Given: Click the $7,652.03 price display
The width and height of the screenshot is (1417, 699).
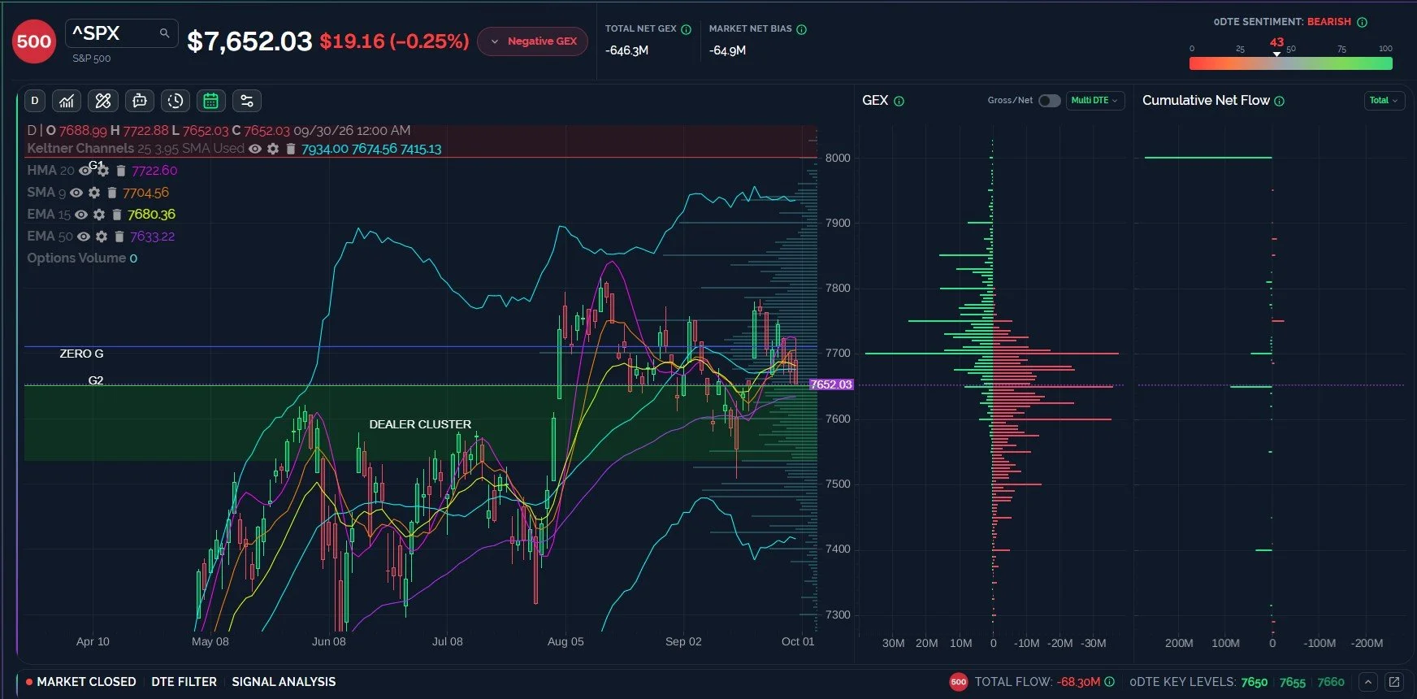Looking at the screenshot, I should 249,41.
